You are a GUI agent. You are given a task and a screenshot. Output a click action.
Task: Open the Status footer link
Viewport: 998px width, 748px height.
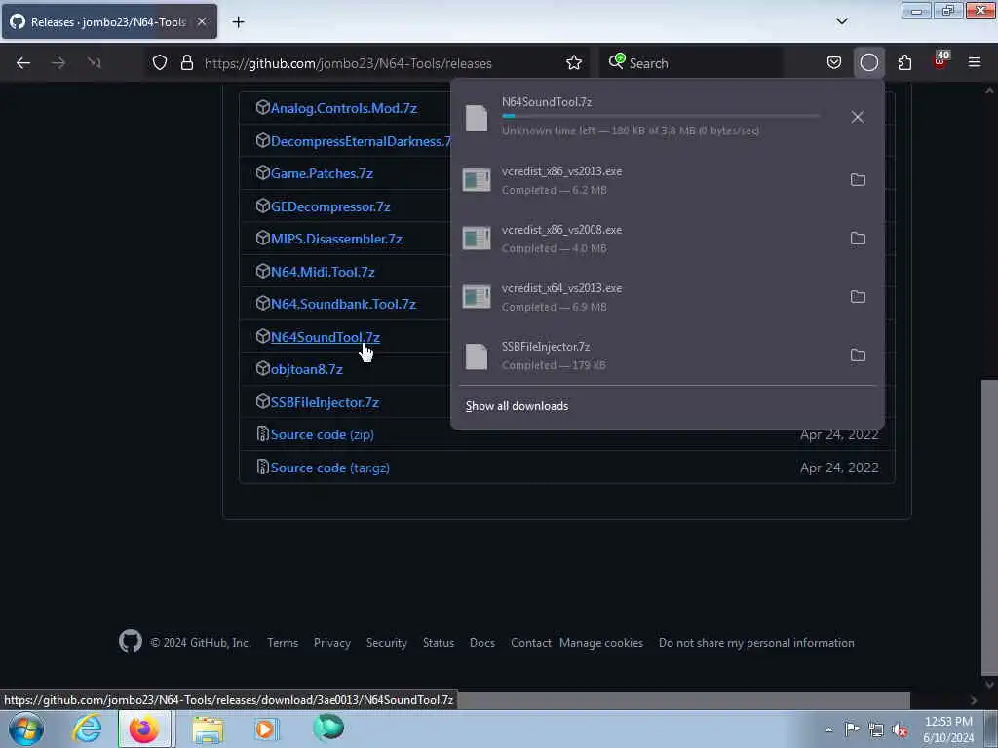point(439,643)
